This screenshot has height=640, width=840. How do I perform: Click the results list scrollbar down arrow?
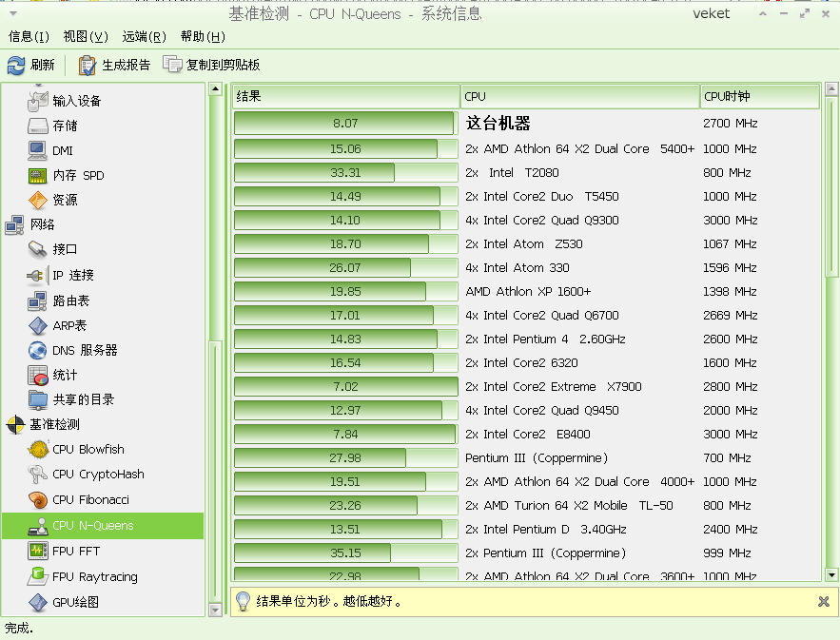coord(831,575)
